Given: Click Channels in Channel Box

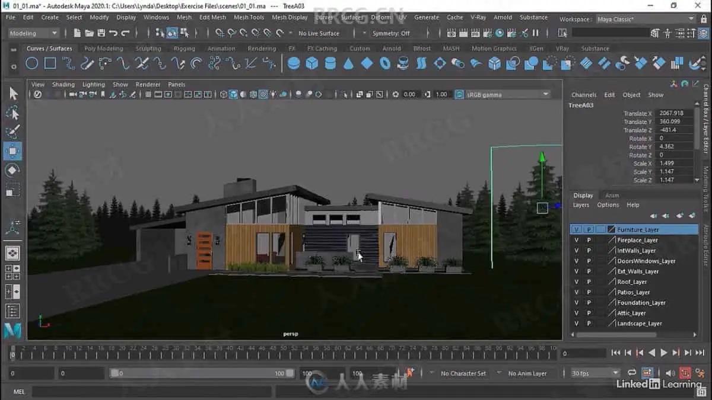Looking at the screenshot, I should 584,95.
